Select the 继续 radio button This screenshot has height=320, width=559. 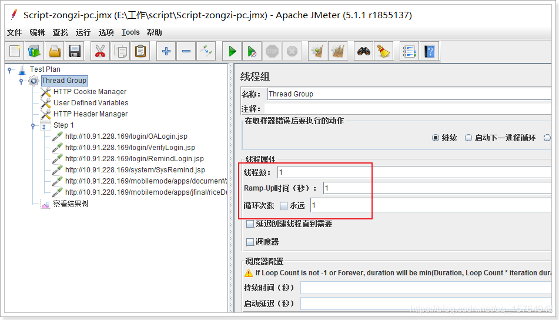[x=436, y=138]
